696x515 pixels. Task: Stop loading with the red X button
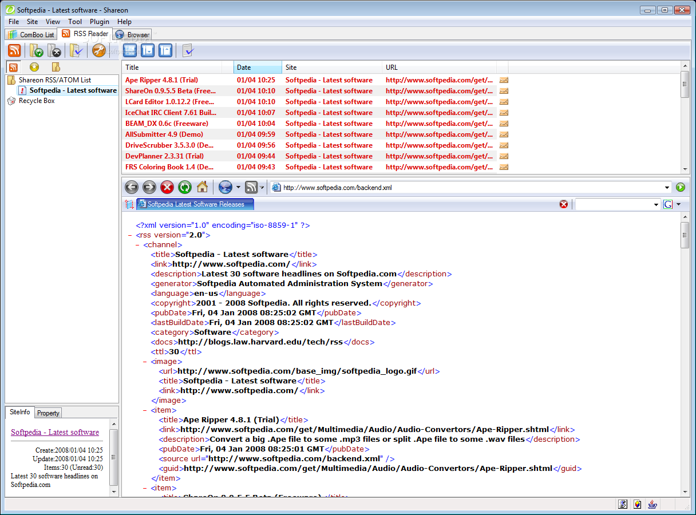point(167,187)
